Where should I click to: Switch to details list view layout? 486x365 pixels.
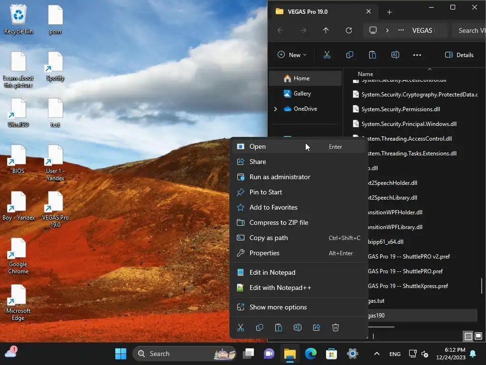pyautogui.click(x=468, y=336)
